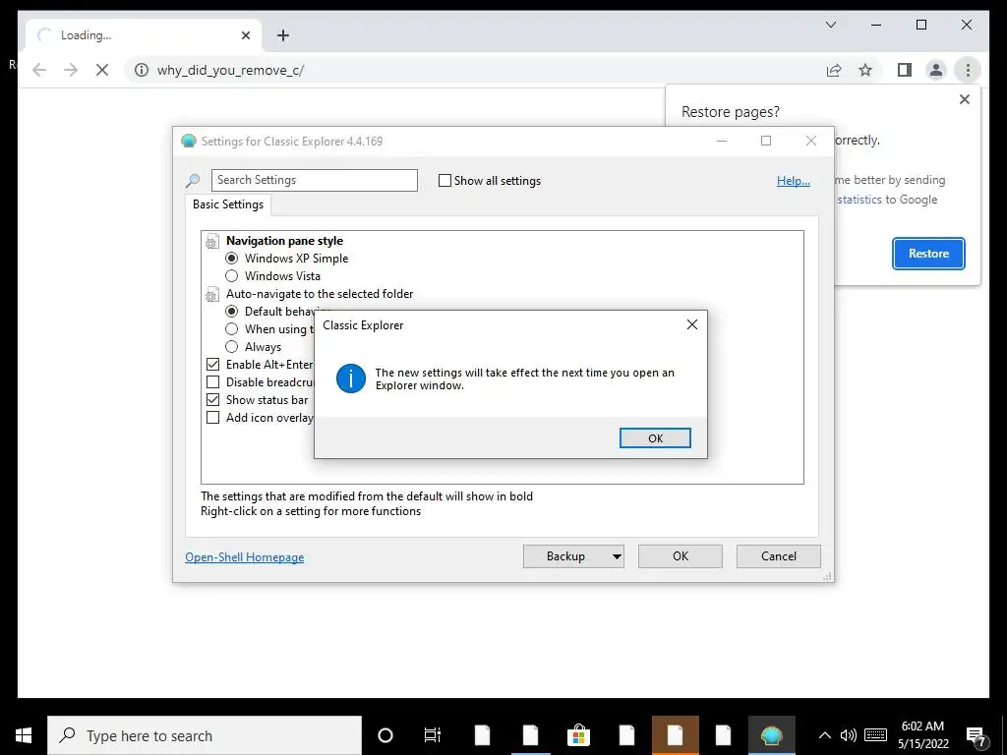The image size is (1007, 755).
Task: Bookmark this page with star icon
Action: point(865,70)
